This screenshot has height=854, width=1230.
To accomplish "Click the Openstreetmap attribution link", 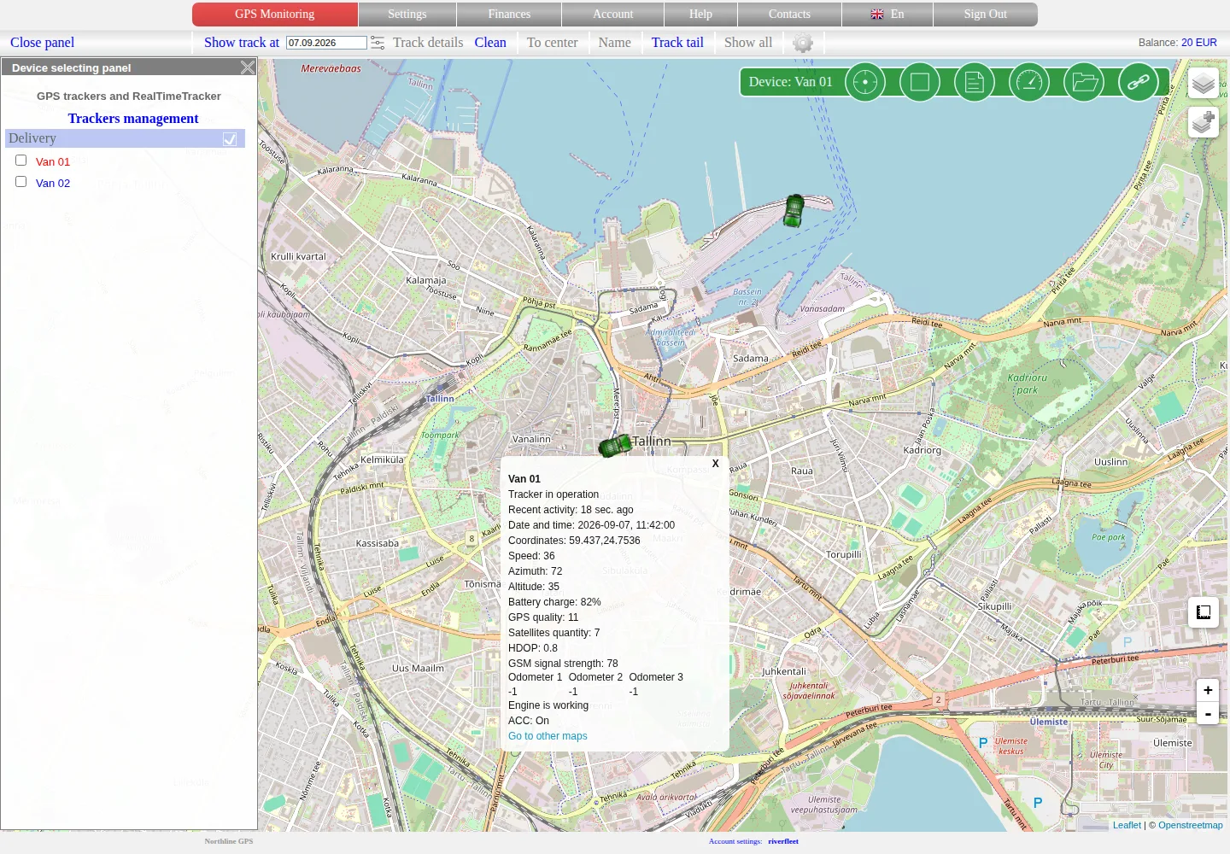I will [x=1191, y=825].
